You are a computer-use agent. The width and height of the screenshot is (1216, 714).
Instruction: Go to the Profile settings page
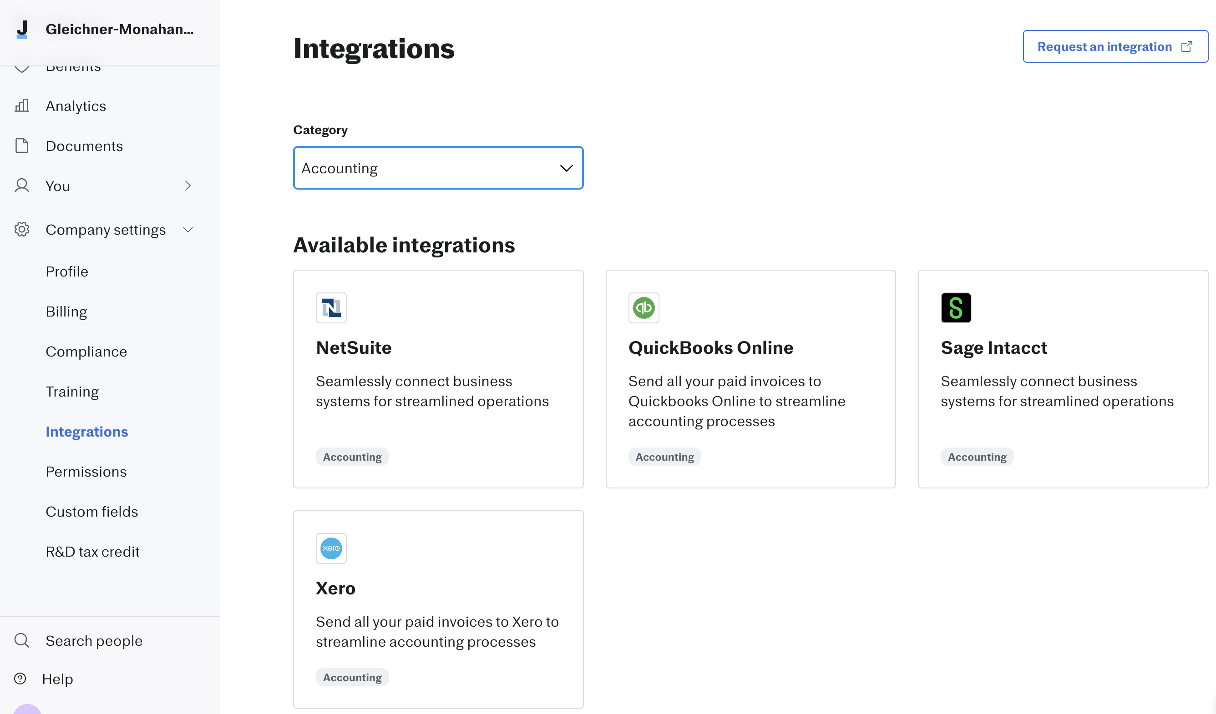tap(67, 272)
